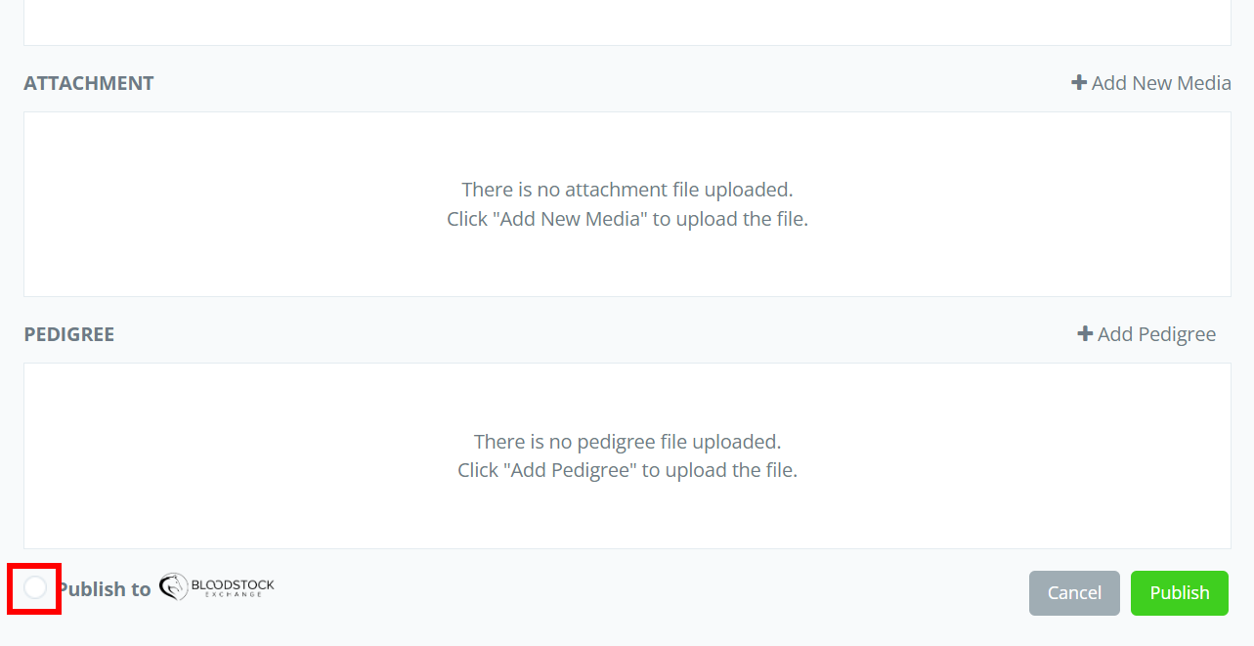This screenshot has height=646, width=1254.
Task: Cancel the form with the Cancel button
Action: (x=1074, y=593)
